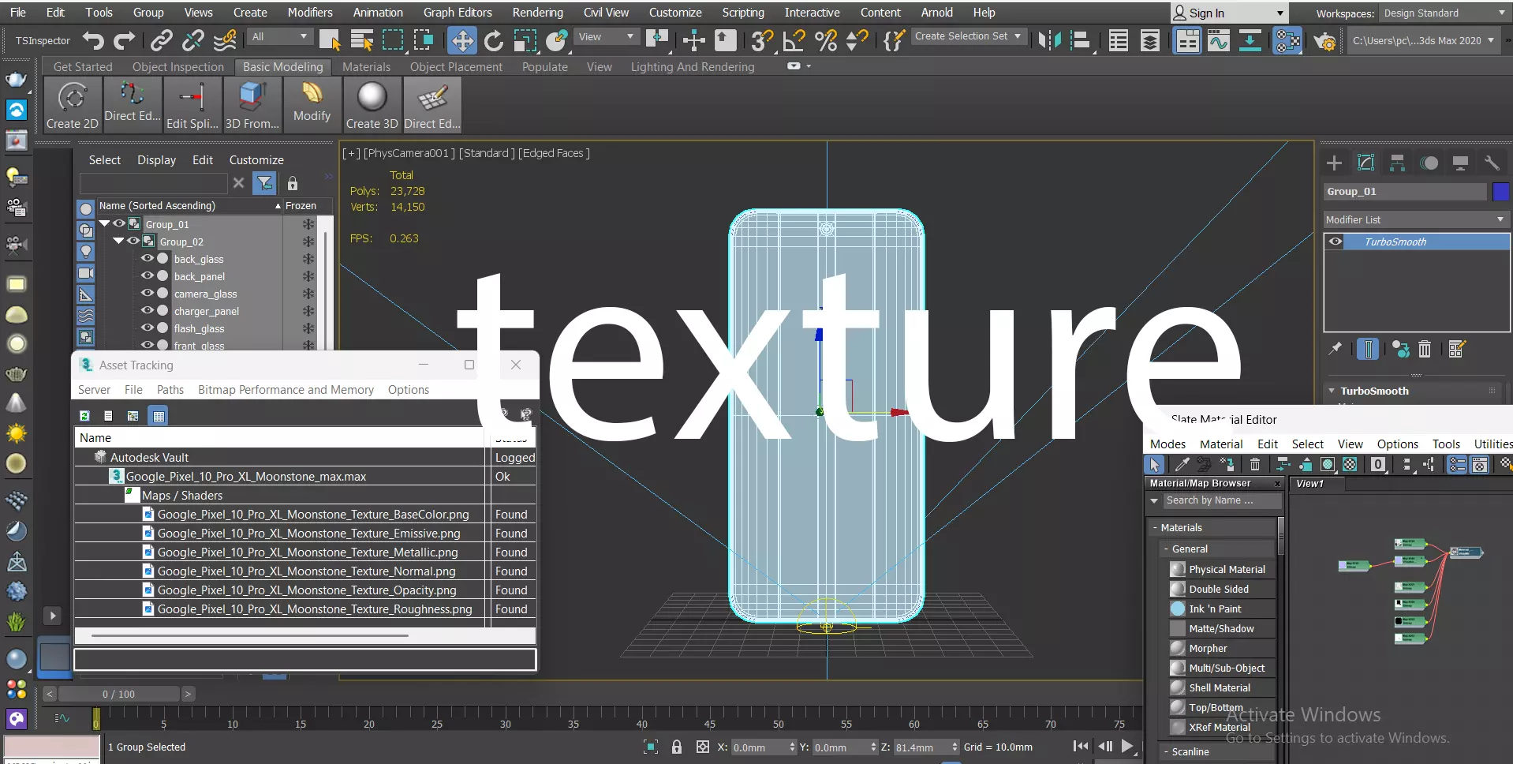The image size is (1513, 764).
Task: Click the Z coordinate field 81.4mm
Action: (x=919, y=747)
